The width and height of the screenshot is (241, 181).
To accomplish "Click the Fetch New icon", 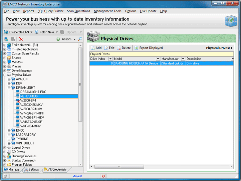I will [37, 32].
